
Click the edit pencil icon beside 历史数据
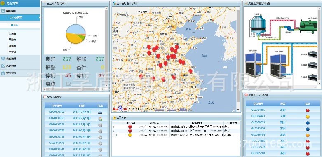(2, 66)
